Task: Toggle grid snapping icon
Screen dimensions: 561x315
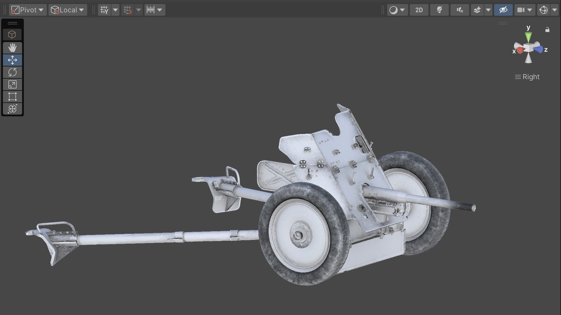Action: tap(128, 10)
